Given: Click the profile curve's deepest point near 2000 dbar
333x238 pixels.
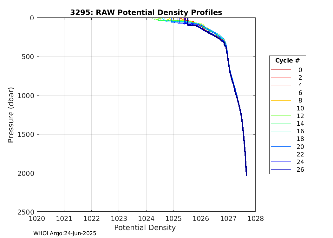Looking at the screenshot, I should (x=246, y=175).
